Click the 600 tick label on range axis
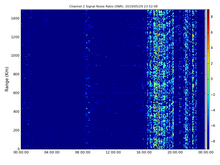The height and width of the screenshot is (165, 220). click(x=16, y=93)
